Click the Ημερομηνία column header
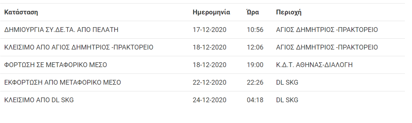 tap(211, 12)
